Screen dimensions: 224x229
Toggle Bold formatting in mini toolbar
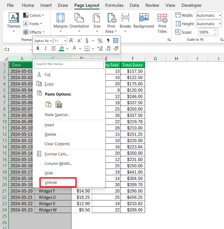click(x=38, y=48)
